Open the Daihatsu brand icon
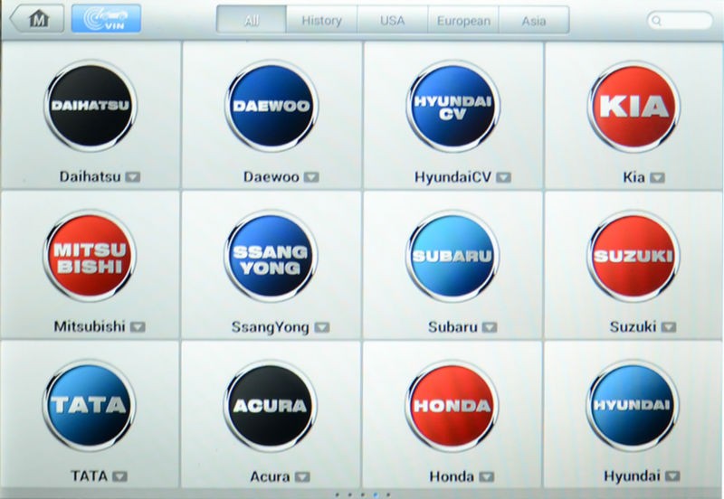The height and width of the screenshot is (499, 724). pyautogui.click(x=90, y=106)
